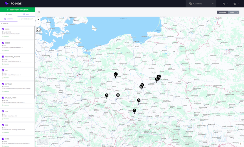The height and width of the screenshot is (147, 244).
Task: Open the user account icon
Action: click(x=235, y=4)
